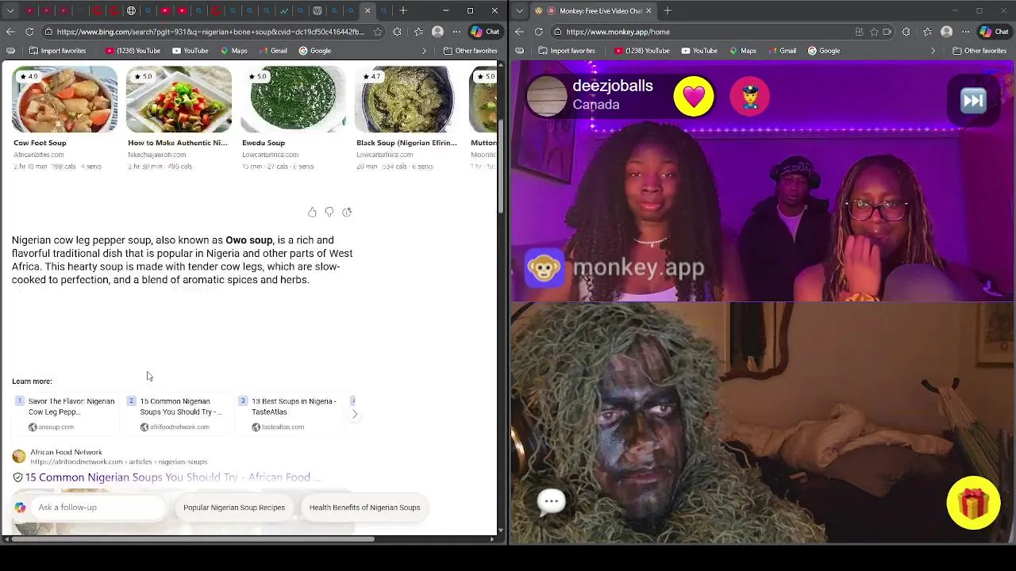Open Settings and more in Monkey window
Image resolution: width=1016 pixels, height=571 pixels.
point(966,32)
